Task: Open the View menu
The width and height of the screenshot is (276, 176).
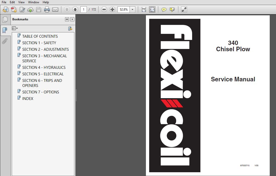Action: point(21,2)
